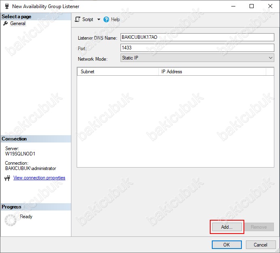Click the Ready status text
Image resolution: width=280 pixels, height=253 pixels.
click(x=26, y=217)
